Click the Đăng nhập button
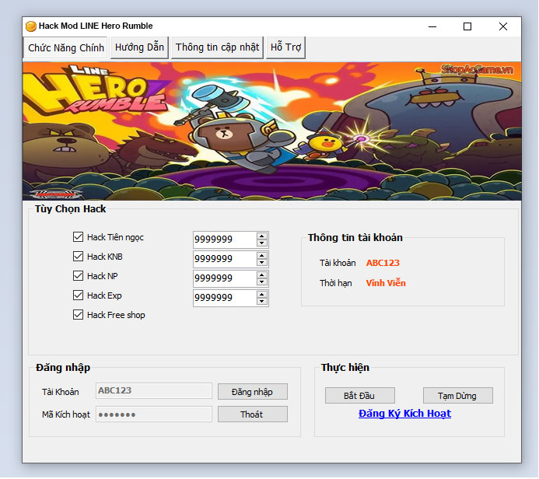The height and width of the screenshot is (479, 539). click(x=253, y=392)
